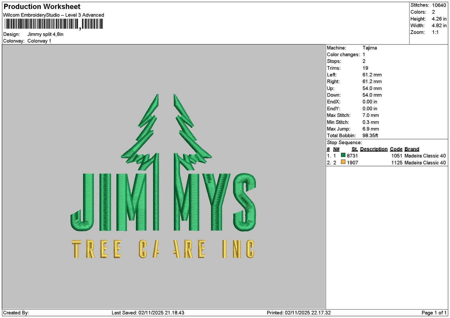This screenshot has width=450, height=318.
Task: Click 'Wilcom EmbroideryStudio – Level 3 Advanced' text
Action: (54, 15)
